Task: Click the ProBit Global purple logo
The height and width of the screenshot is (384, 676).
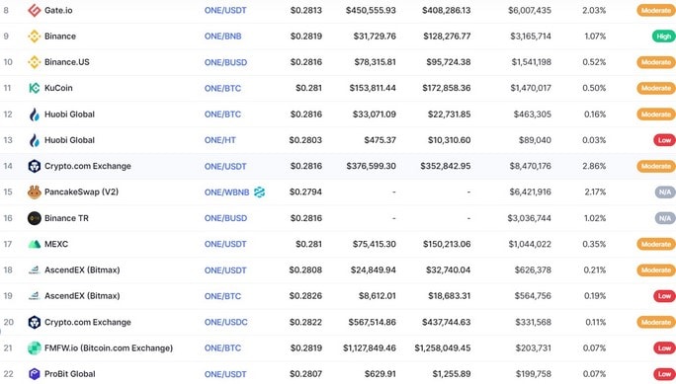Action: pyautogui.click(x=34, y=374)
